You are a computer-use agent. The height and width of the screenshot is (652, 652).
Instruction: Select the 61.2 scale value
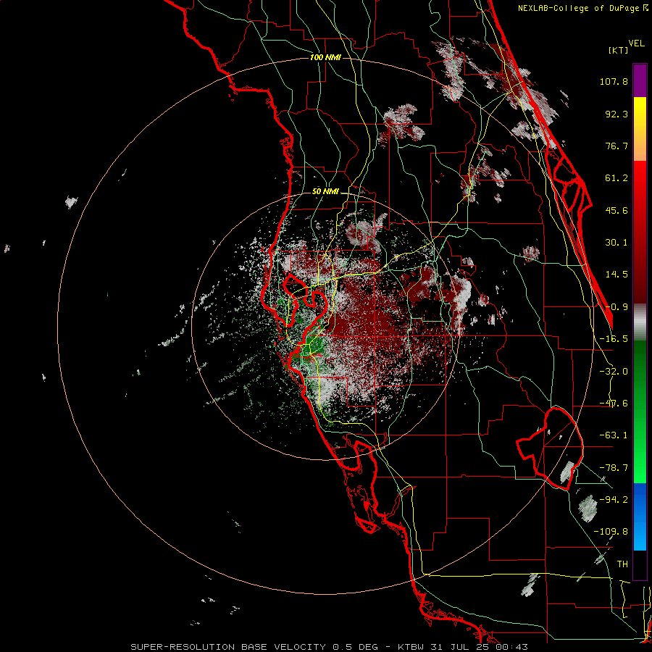tap(617, 178)
